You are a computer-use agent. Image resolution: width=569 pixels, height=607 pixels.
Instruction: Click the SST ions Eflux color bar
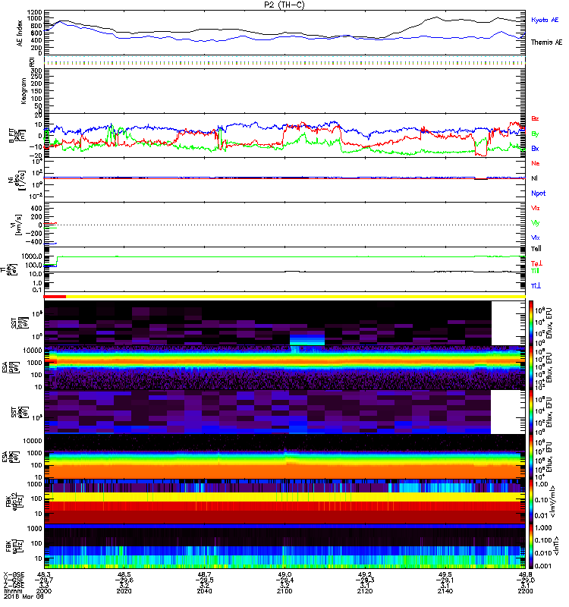[x=531, y=323]
